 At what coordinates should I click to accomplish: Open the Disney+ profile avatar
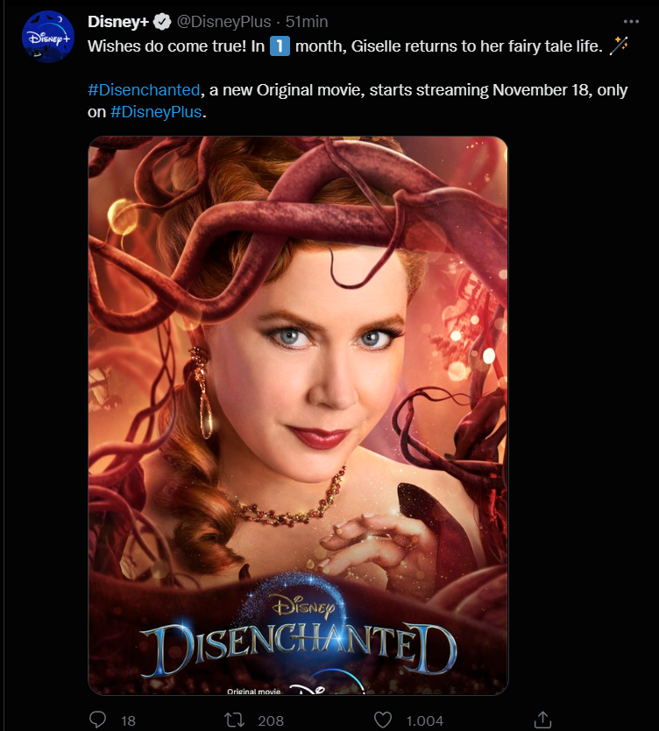[48, 37]
